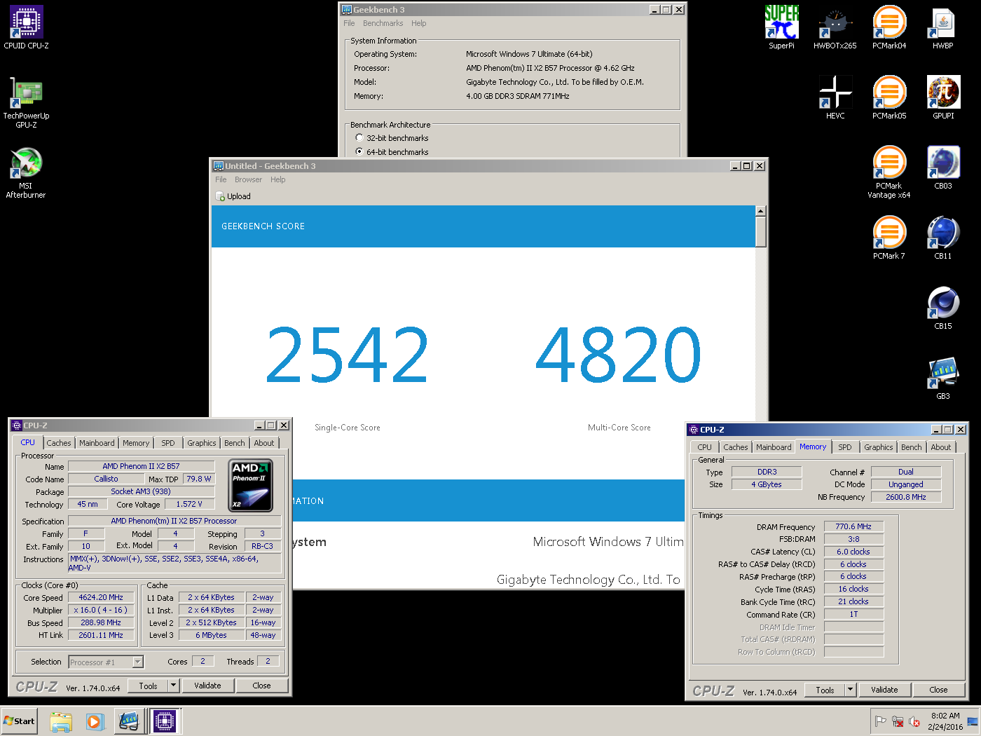Open File menu in Geekbench 3 window

[x=349, y=23]
